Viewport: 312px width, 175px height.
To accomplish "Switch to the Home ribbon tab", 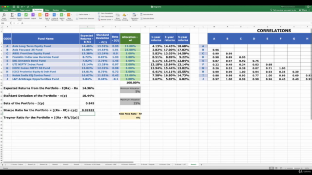I will point(5,10).
